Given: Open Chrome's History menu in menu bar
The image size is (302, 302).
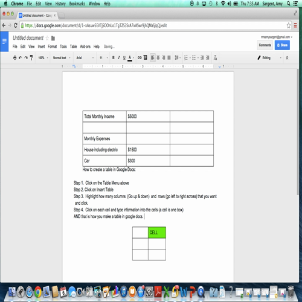Looking at the screenshot, I should [60, 4].
